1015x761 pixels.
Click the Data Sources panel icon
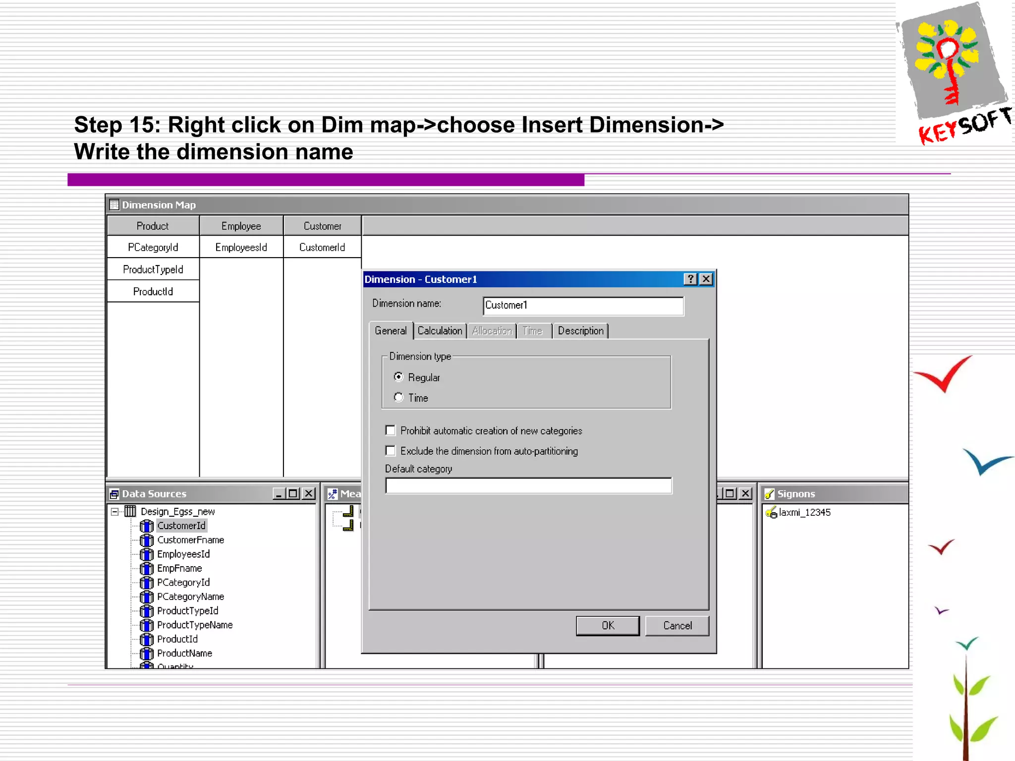114,494
